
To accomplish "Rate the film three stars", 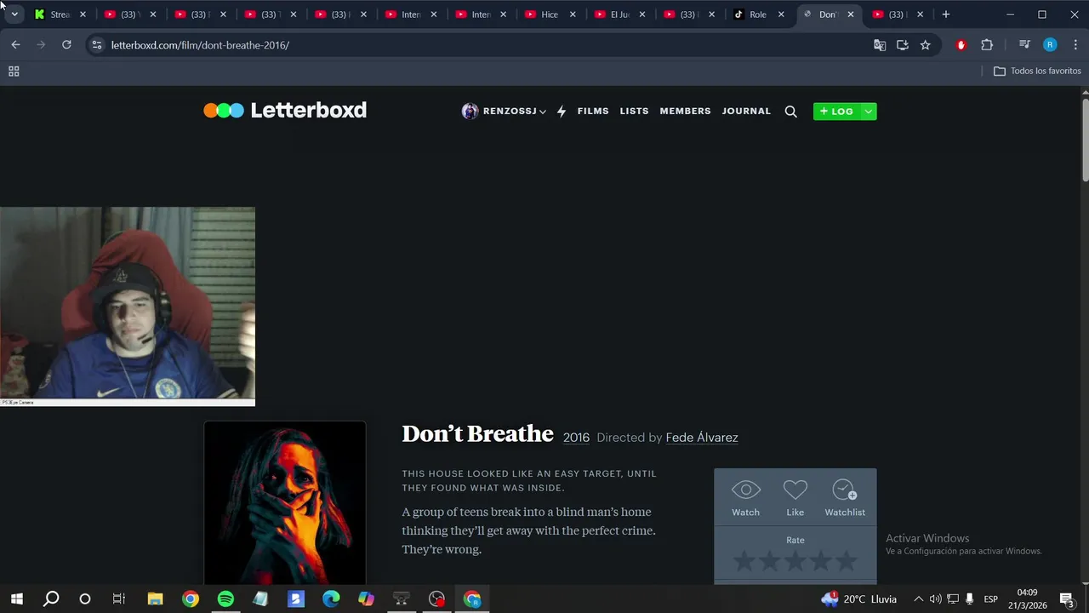I will pos(795,561).
